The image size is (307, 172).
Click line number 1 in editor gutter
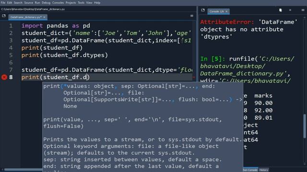point(11,26)
